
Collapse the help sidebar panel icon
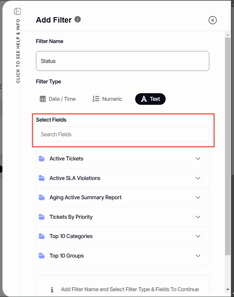tap(17, 11)
